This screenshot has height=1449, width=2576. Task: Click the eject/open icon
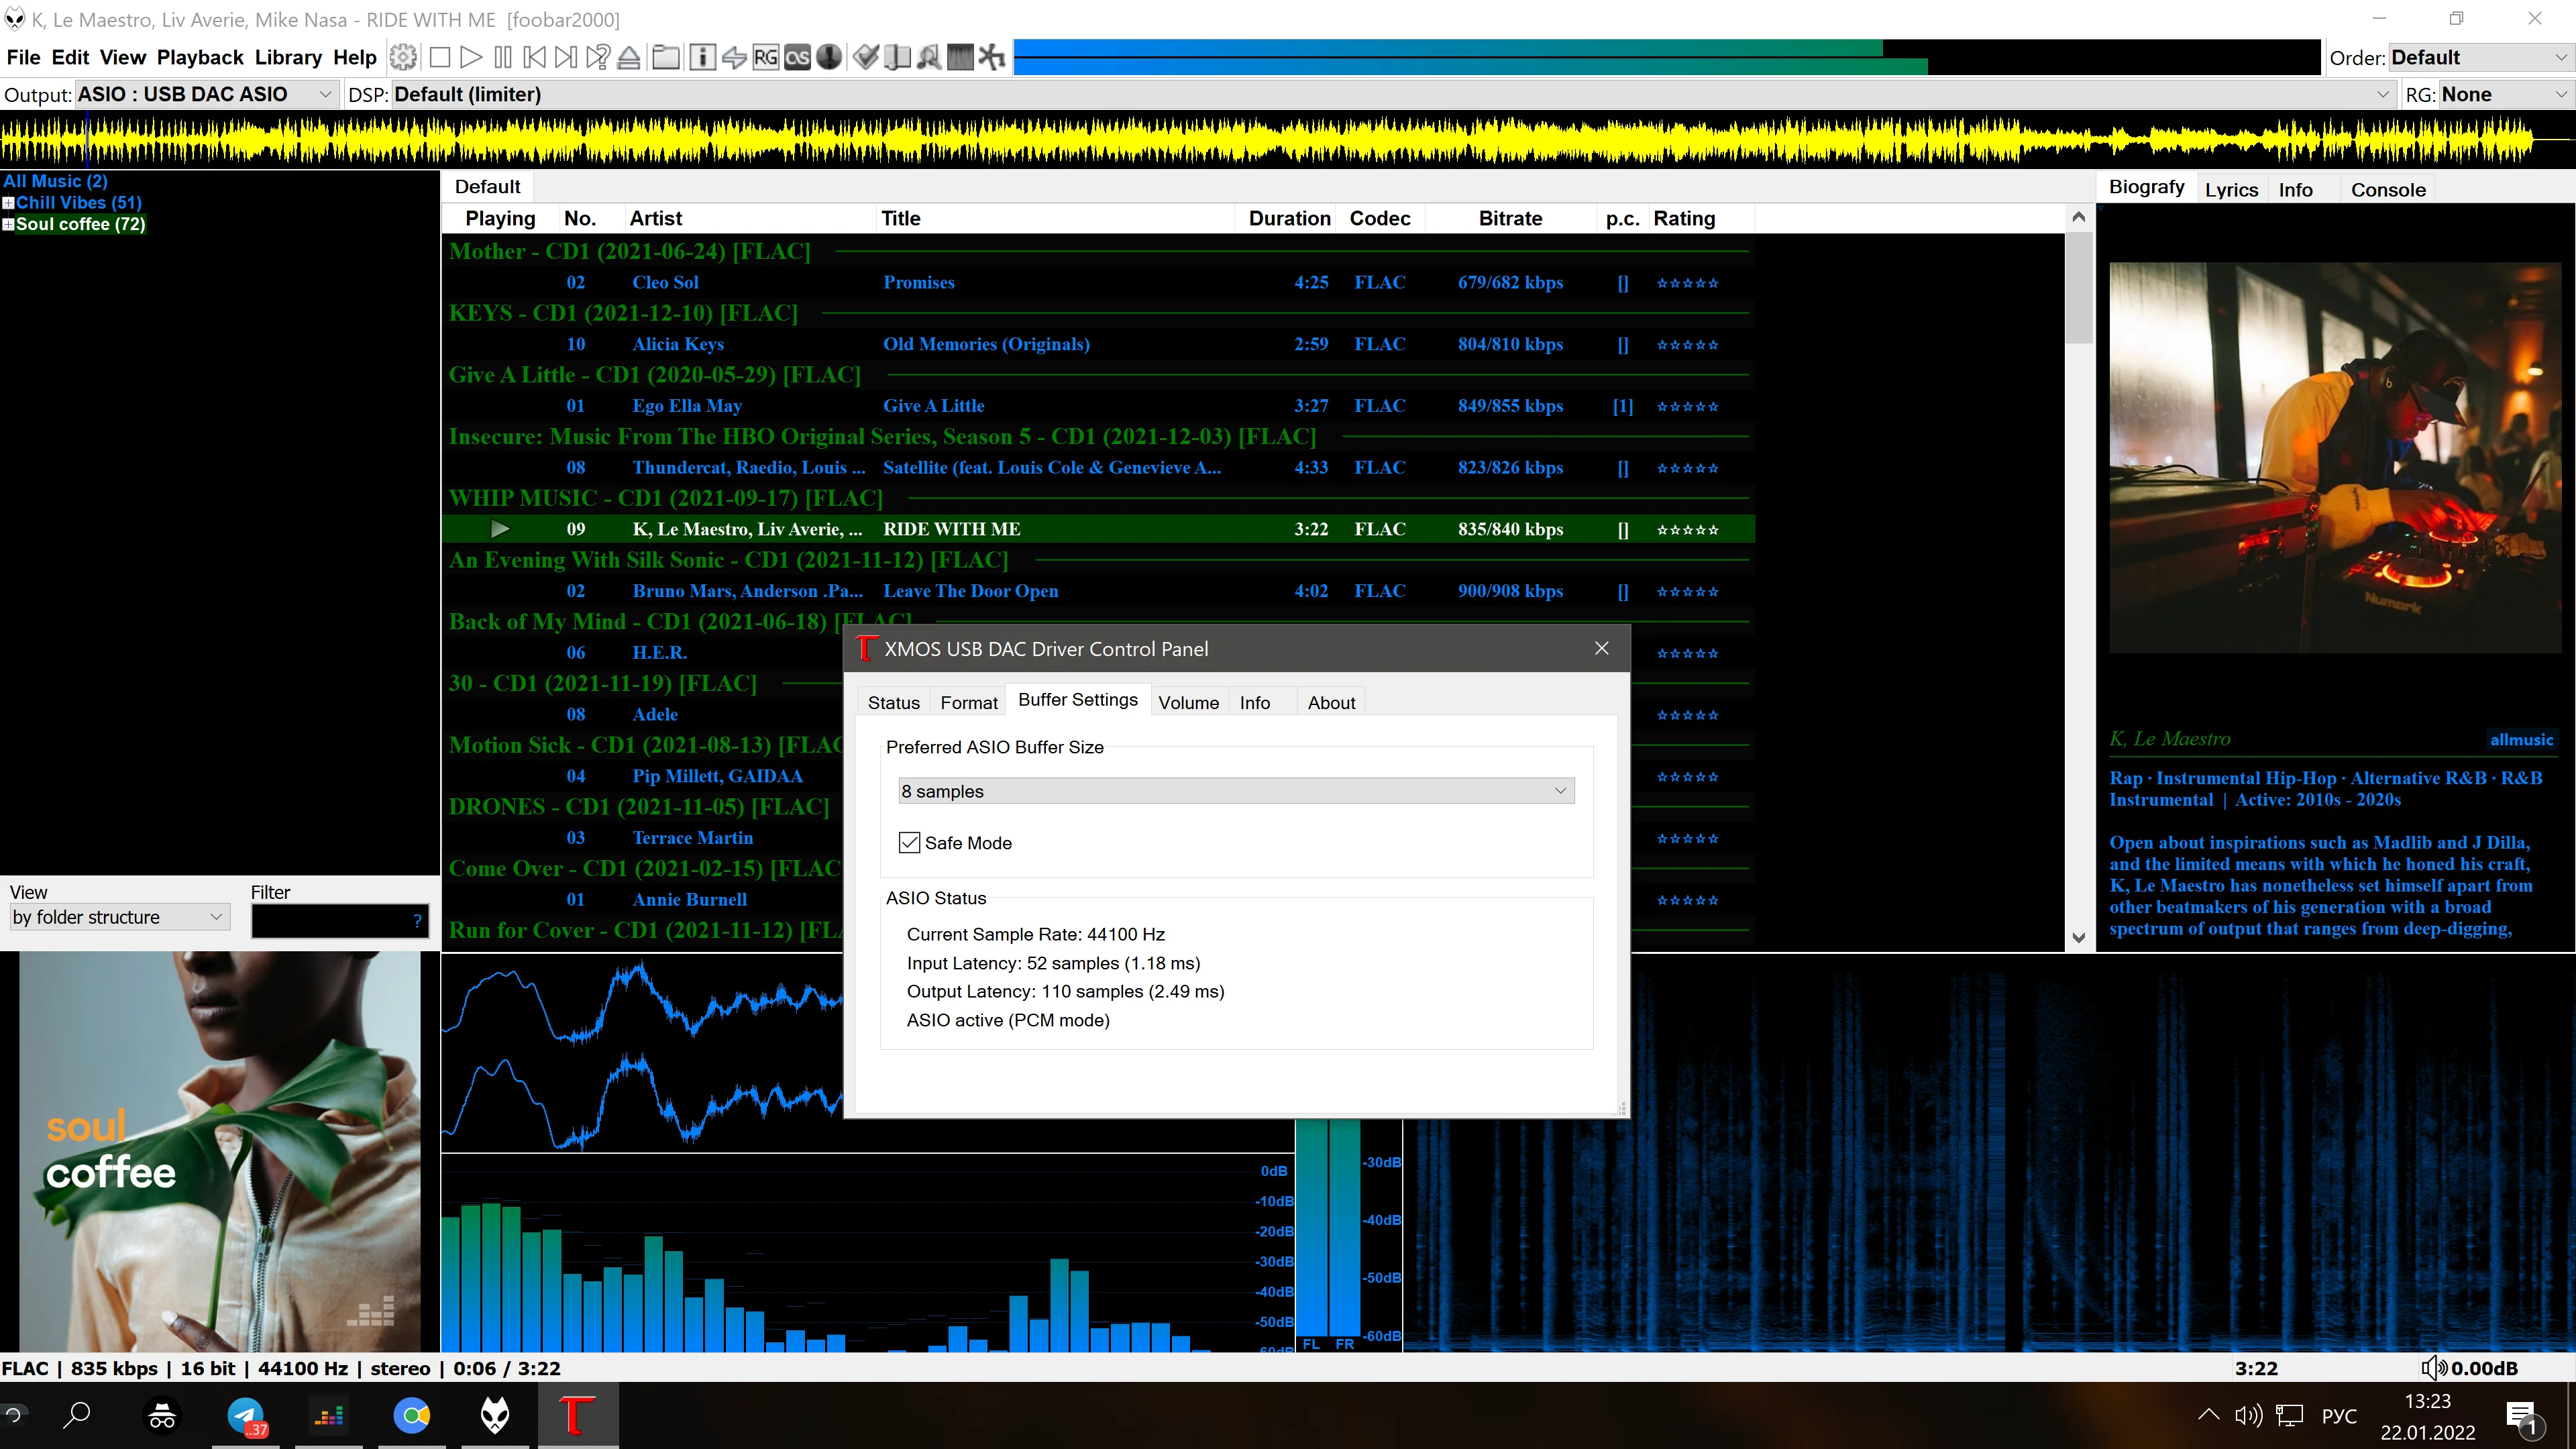click(629, 58)
